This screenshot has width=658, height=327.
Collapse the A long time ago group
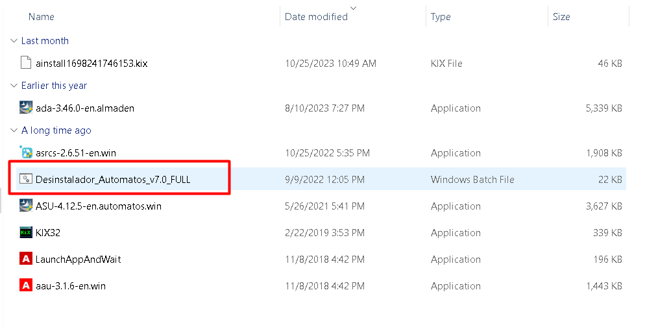point(14,130)
